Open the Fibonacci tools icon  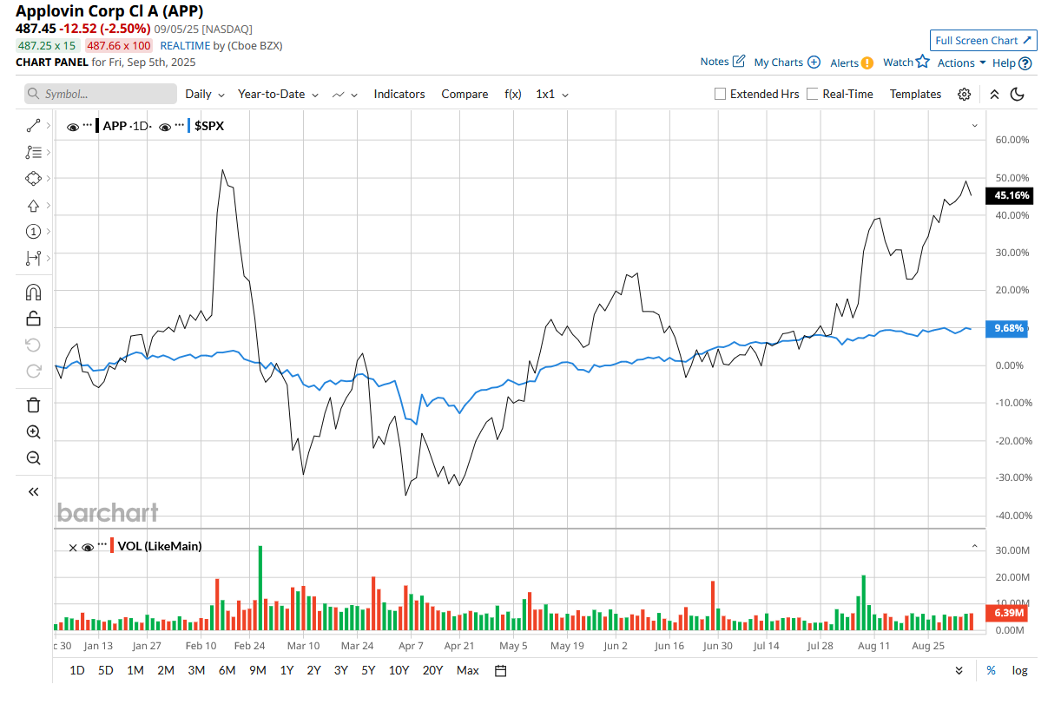(34, 152)
